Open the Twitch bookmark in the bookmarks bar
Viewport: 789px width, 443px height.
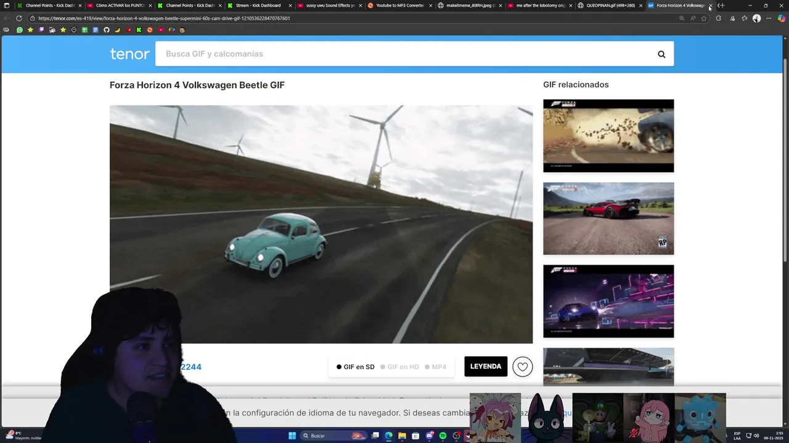pyautogui.click(x=41, y=30)
